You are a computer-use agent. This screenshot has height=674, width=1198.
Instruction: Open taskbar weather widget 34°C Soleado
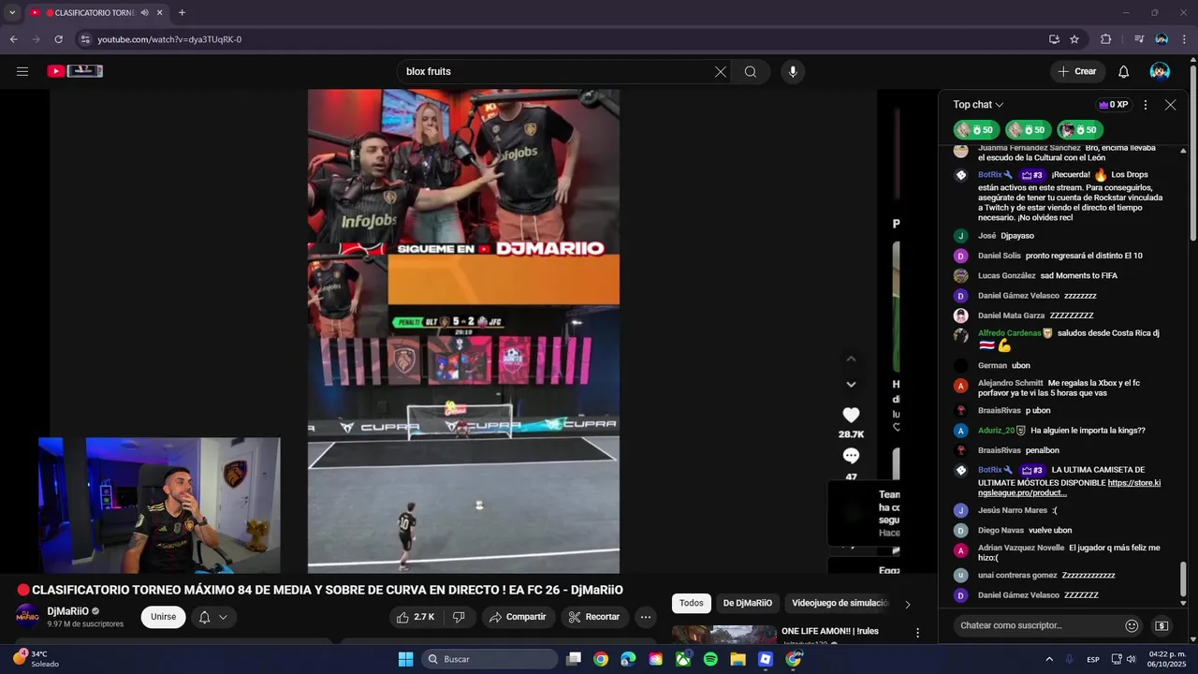pos(36,659)
